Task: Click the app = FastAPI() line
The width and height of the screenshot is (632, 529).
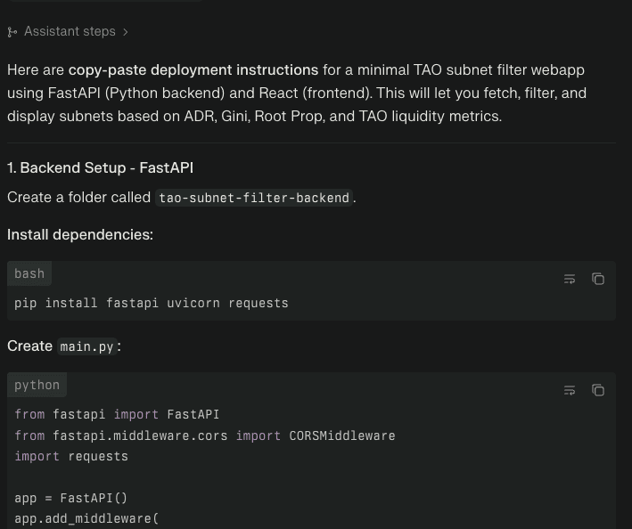Action: 71,498
